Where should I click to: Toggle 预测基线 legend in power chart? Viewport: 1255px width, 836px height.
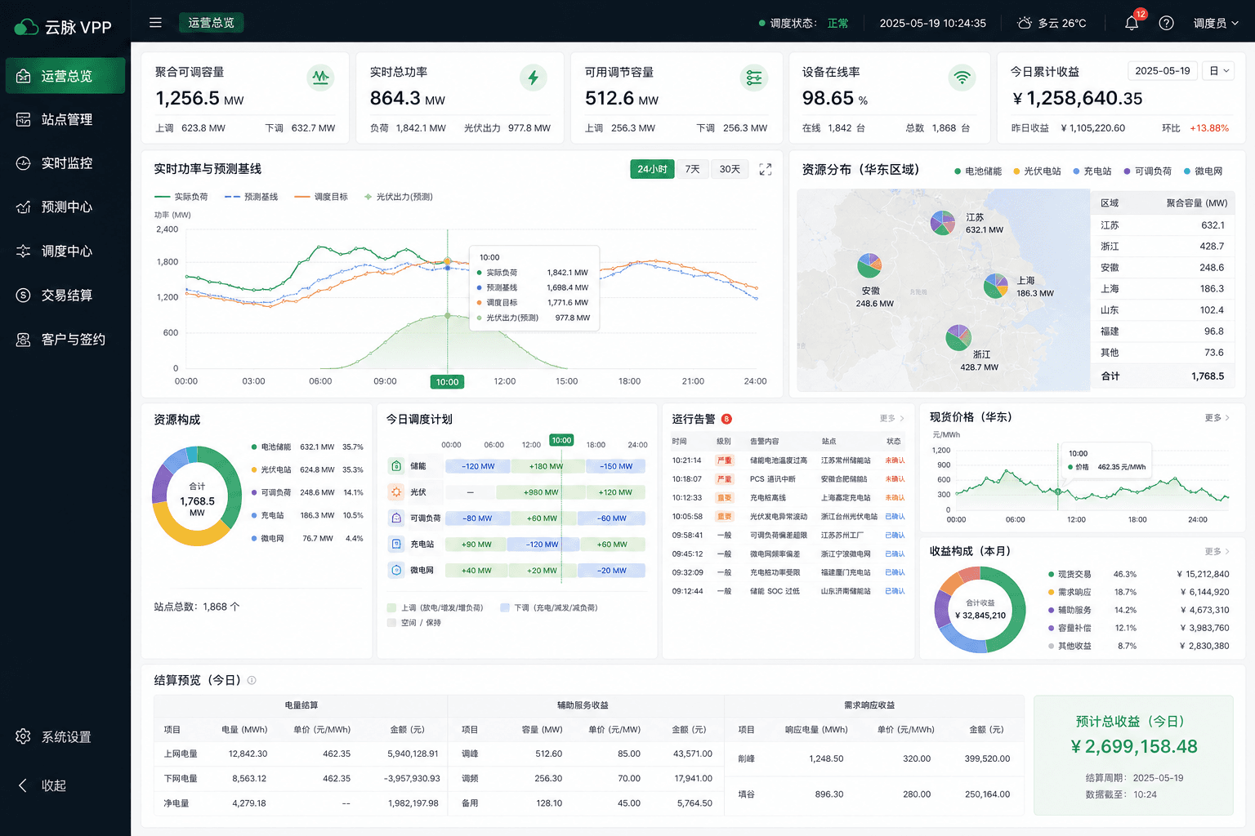(251, 197)
